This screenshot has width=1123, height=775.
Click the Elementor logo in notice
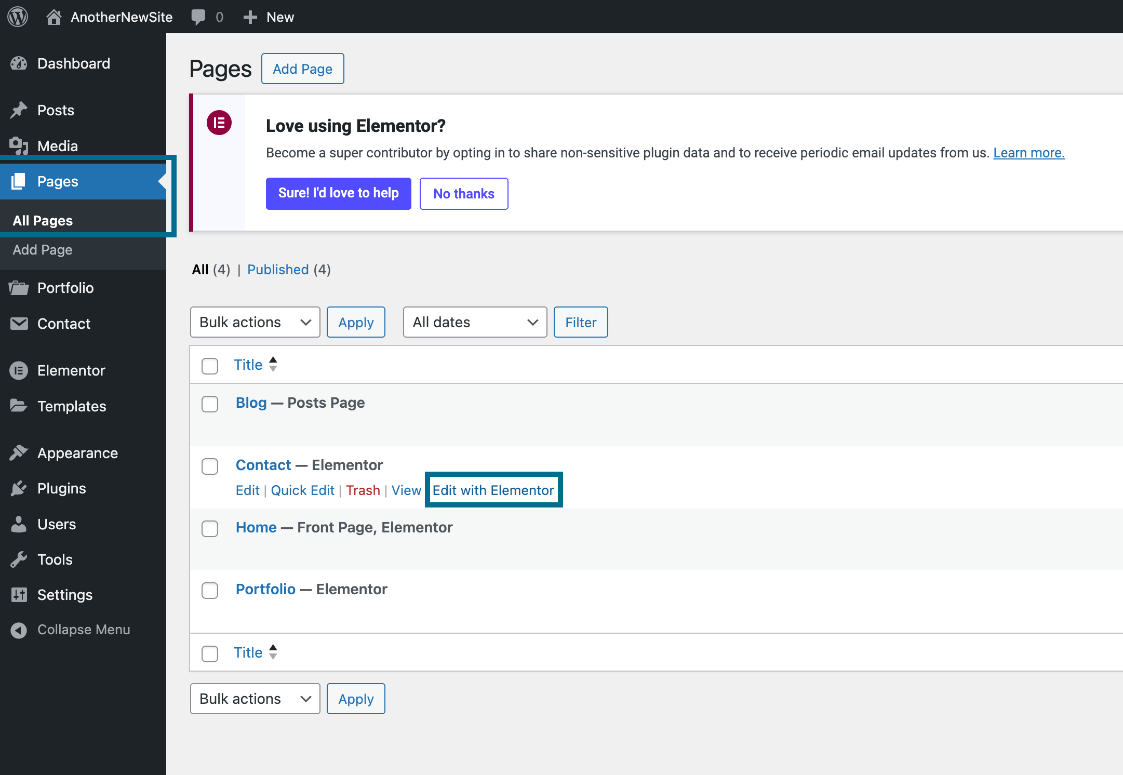coord(219,123)
